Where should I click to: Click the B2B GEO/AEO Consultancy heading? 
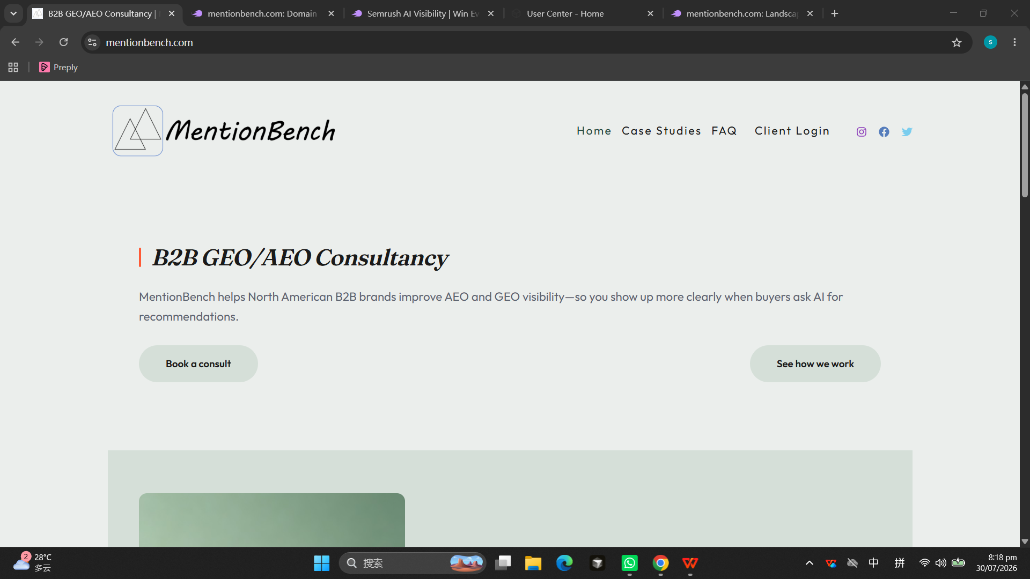[x=300, y=258]
